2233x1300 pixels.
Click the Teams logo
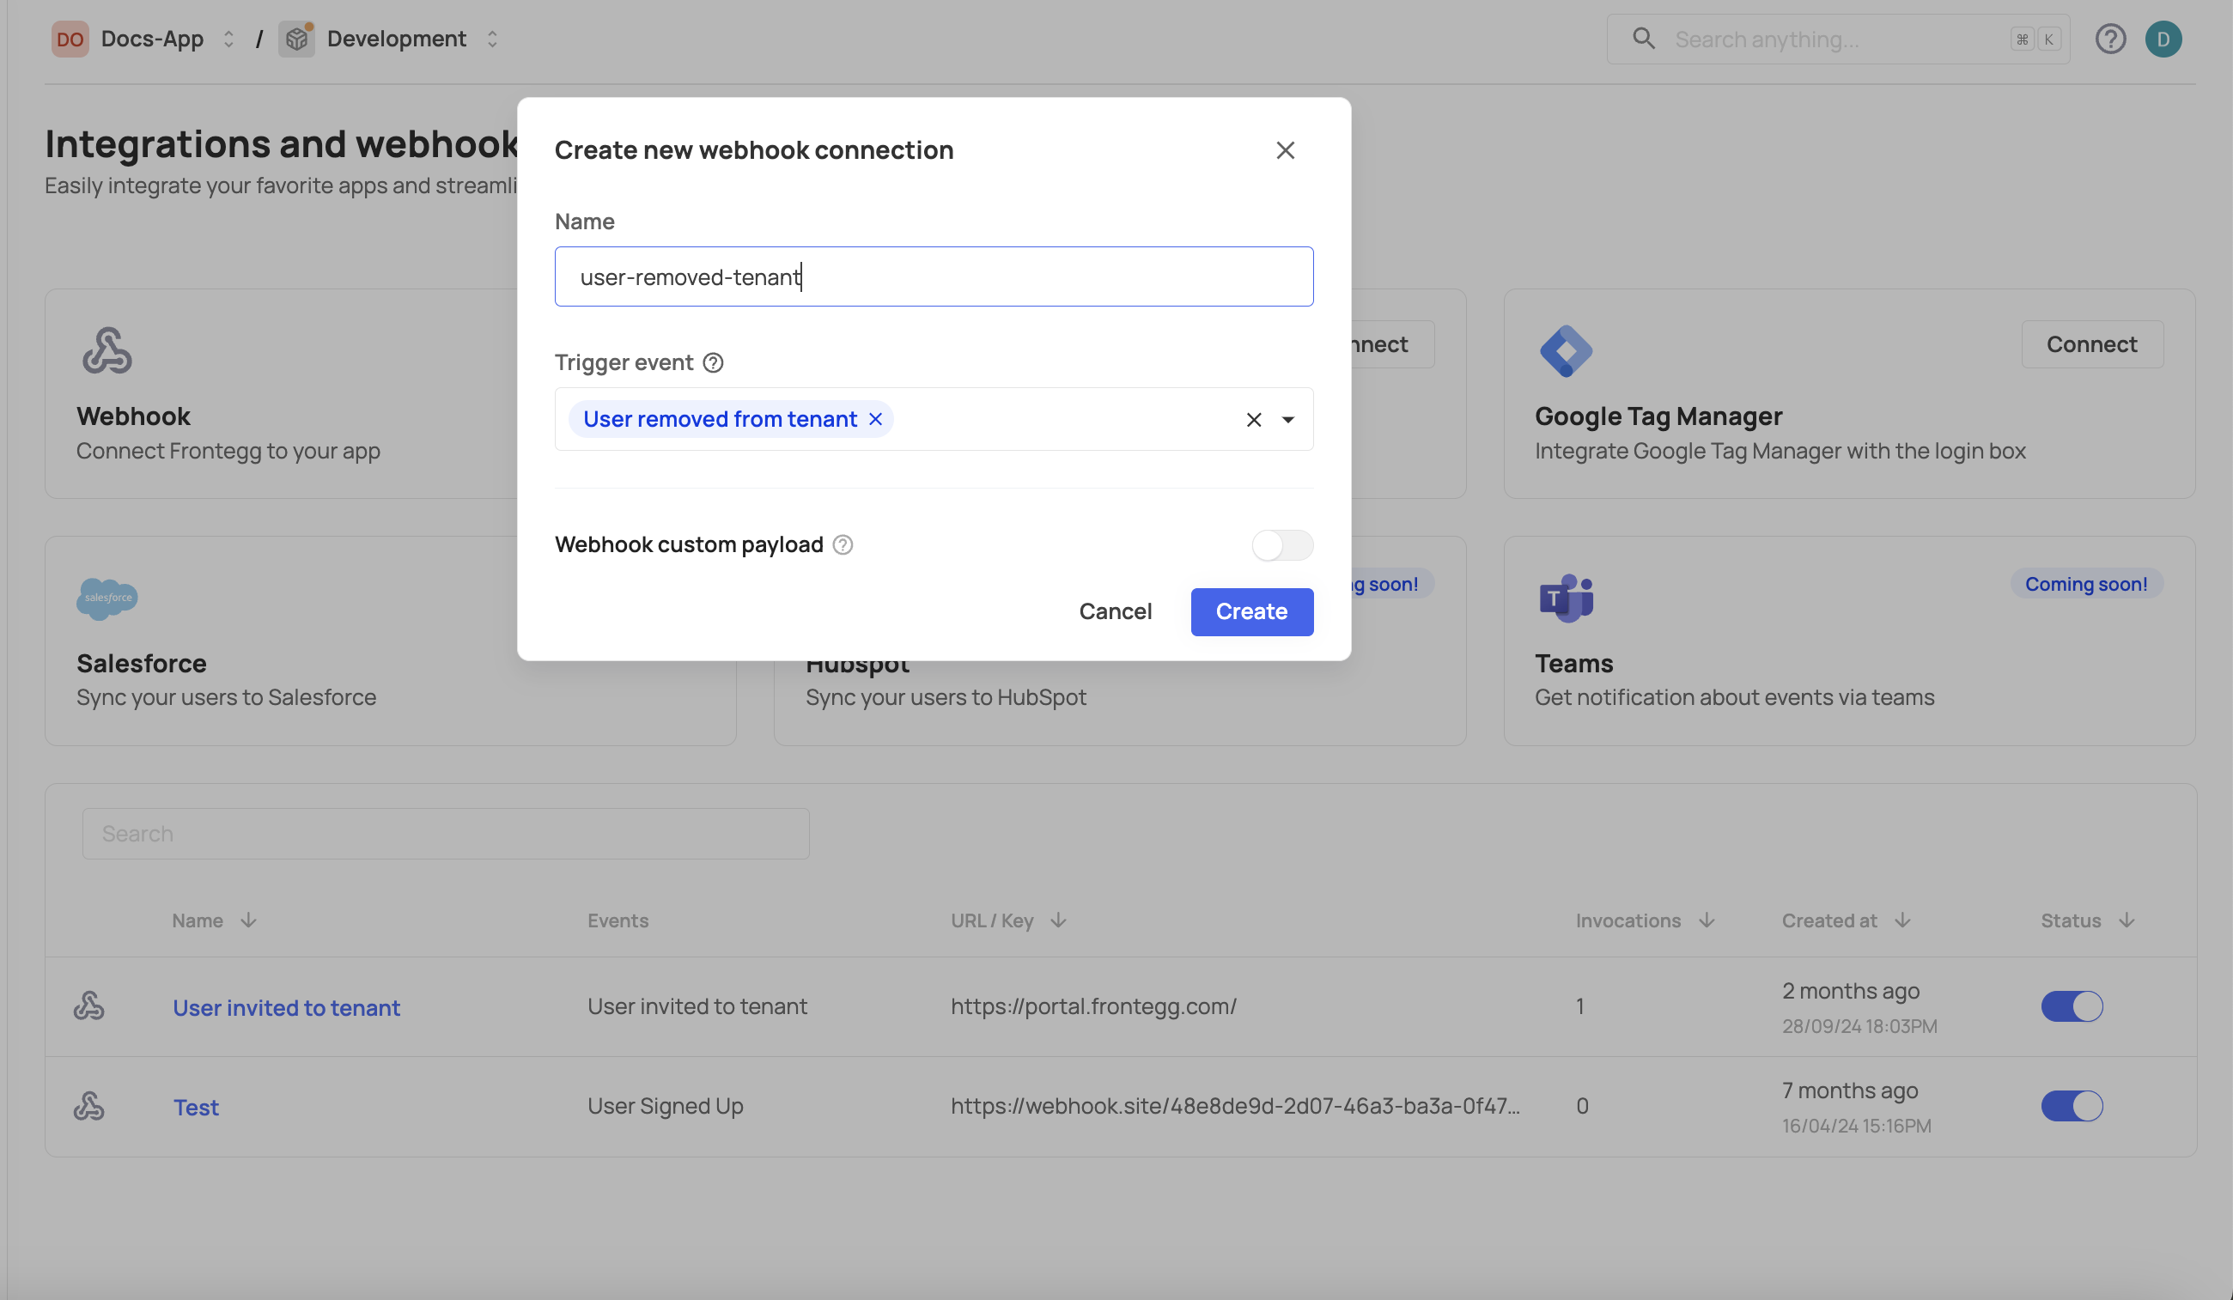tap(1566, 598)
